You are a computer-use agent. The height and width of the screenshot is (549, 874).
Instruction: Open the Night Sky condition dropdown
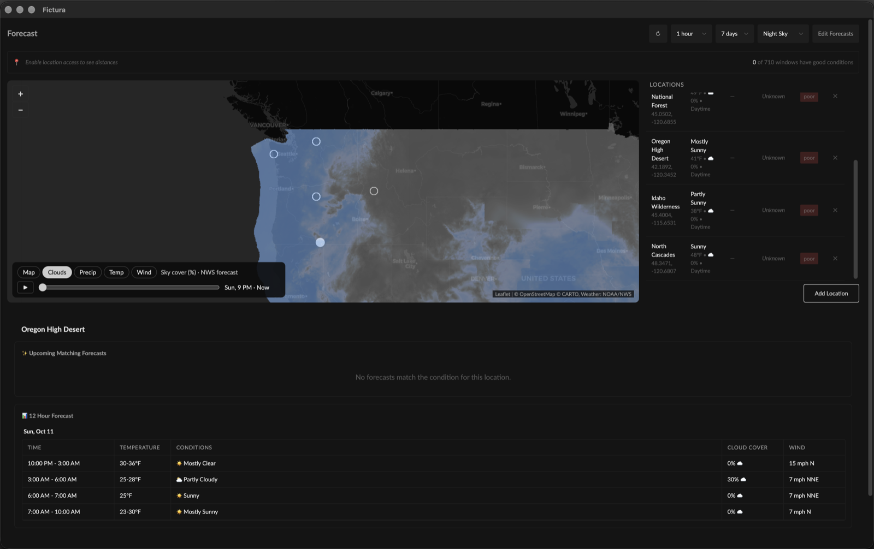click(x=783, y=34)
